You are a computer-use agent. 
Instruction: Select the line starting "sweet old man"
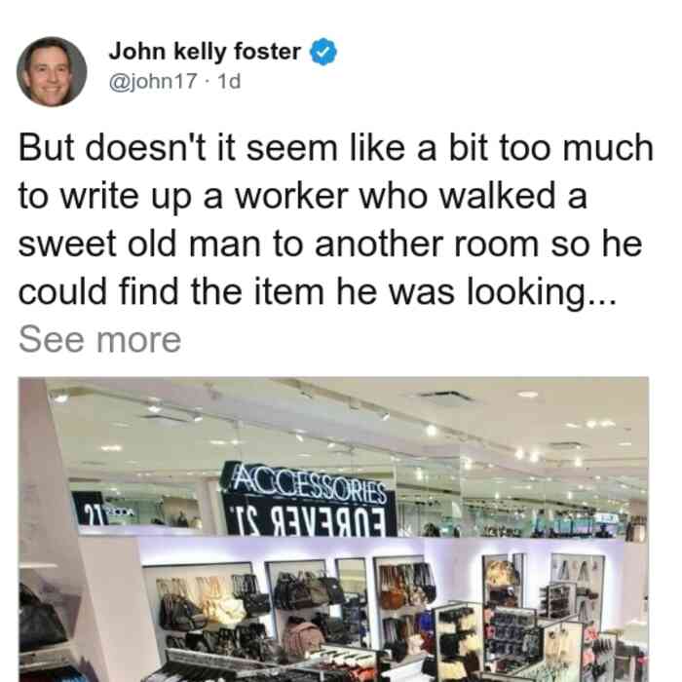pos(330,244)
